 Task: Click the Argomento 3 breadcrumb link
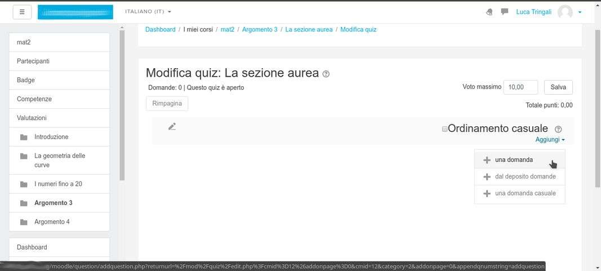point(260,29)
